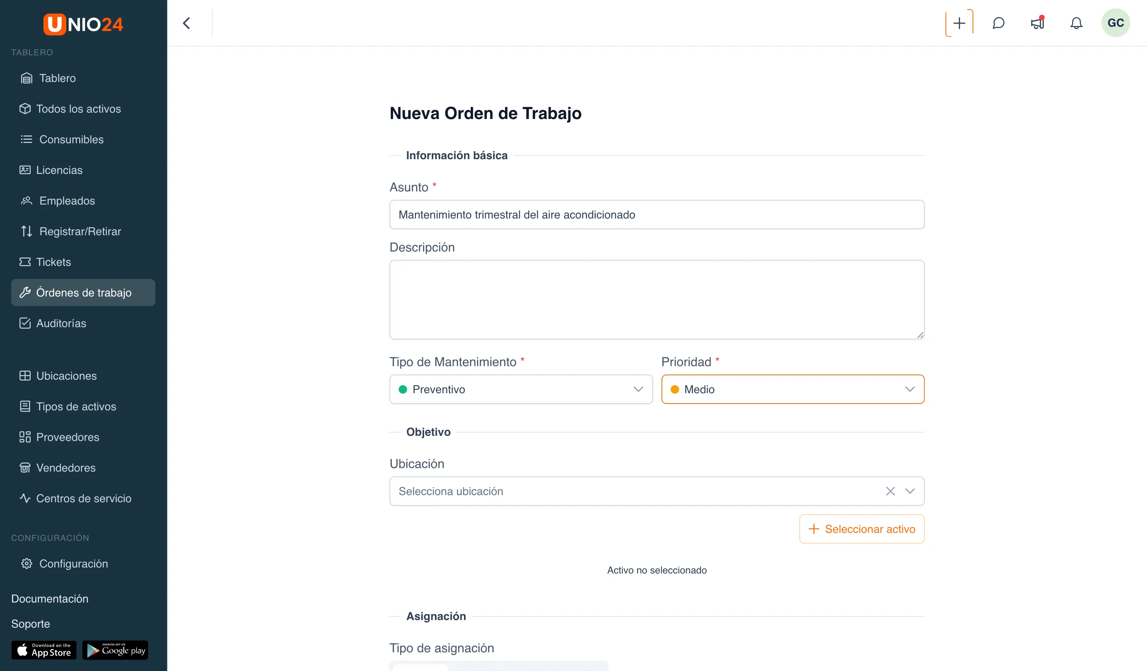
Task: Open the Soporte link
Action: (31, 623)
